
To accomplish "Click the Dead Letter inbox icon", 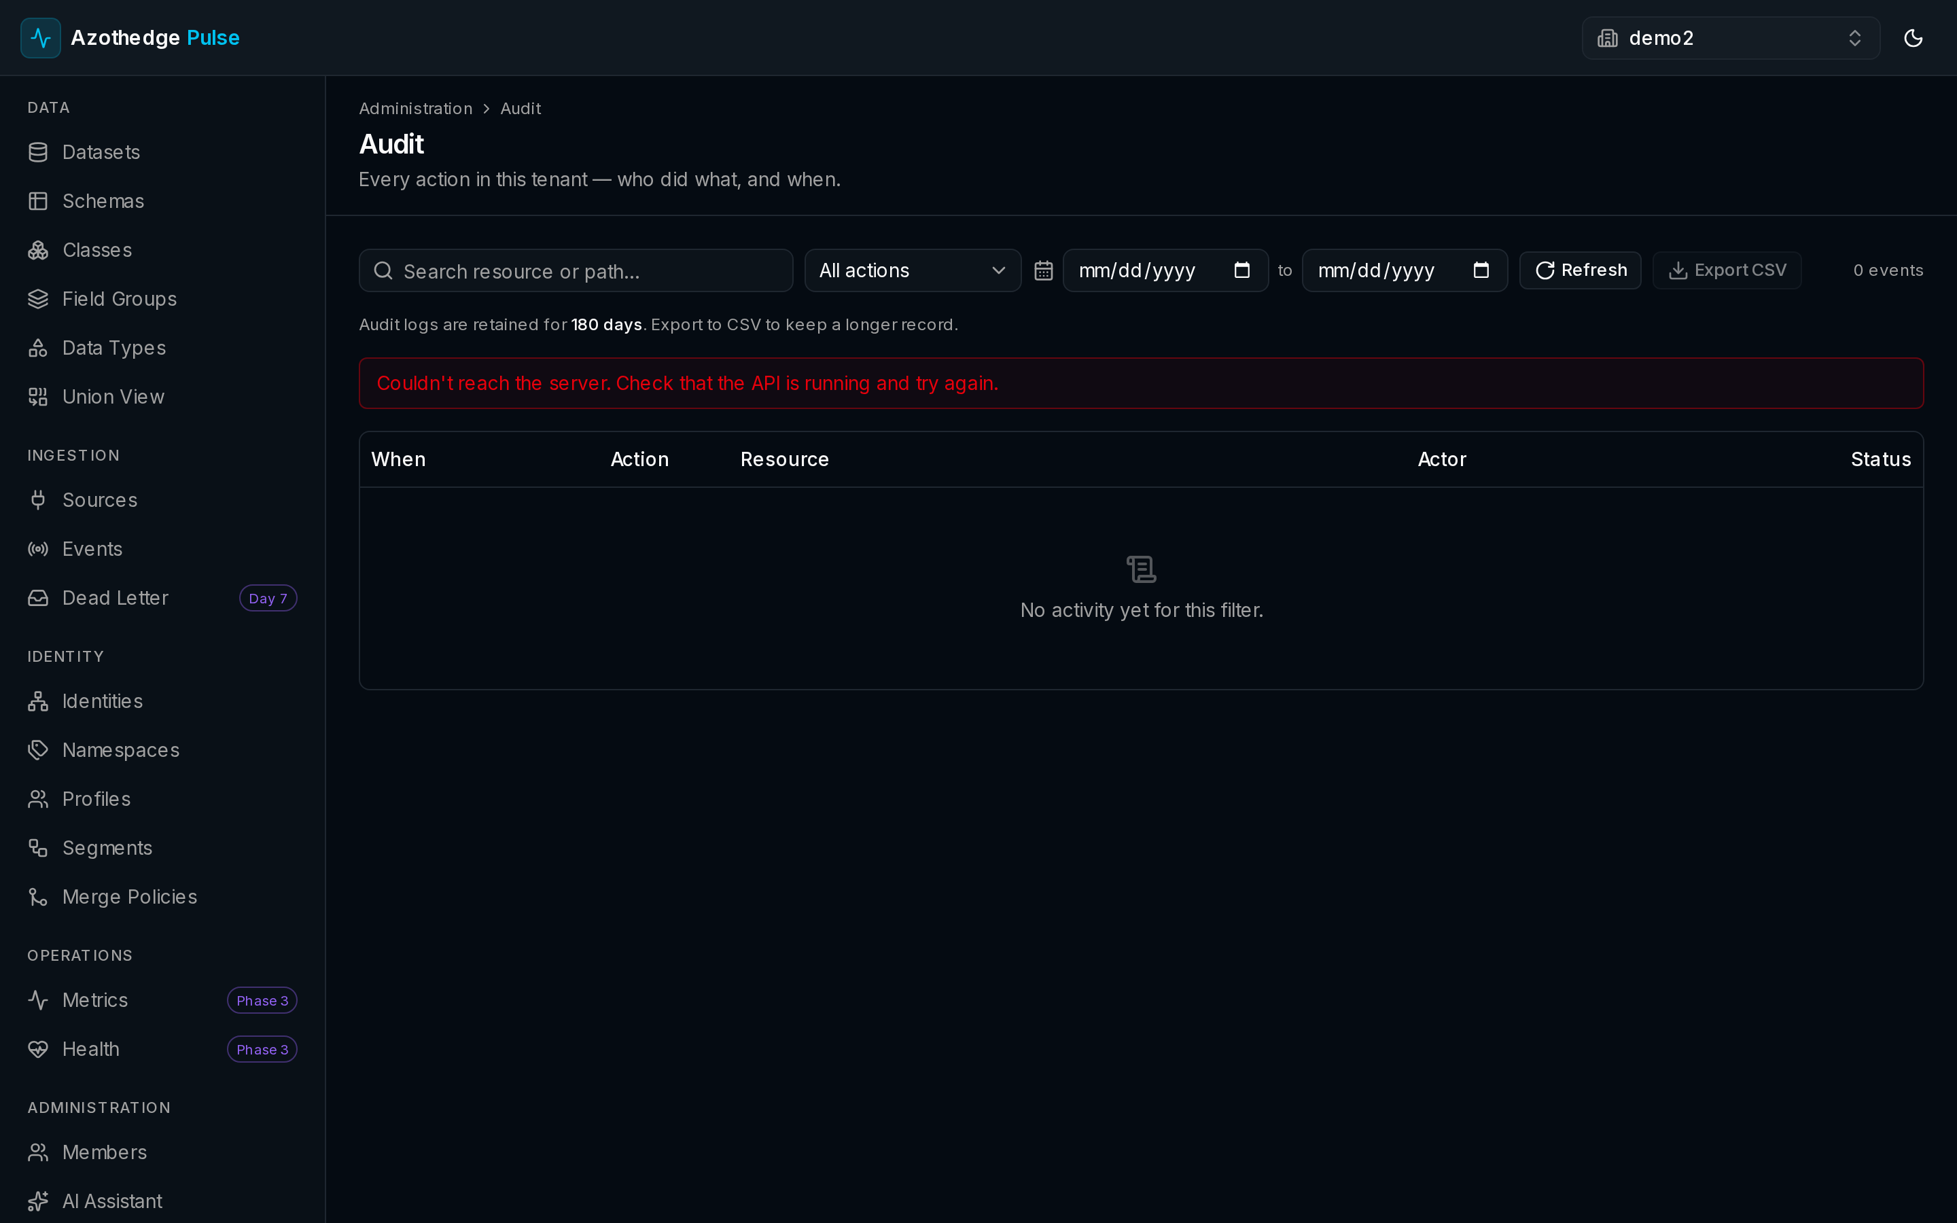I will pyautogui.click(x=38, y=598).
